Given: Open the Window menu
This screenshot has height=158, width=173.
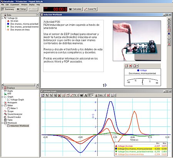Looking at the screenshot, I should point(24,5).
